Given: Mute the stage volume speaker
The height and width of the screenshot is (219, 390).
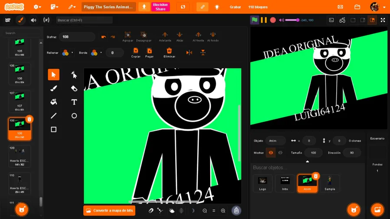Looking at the screenshot, I should tap(281, 20).
